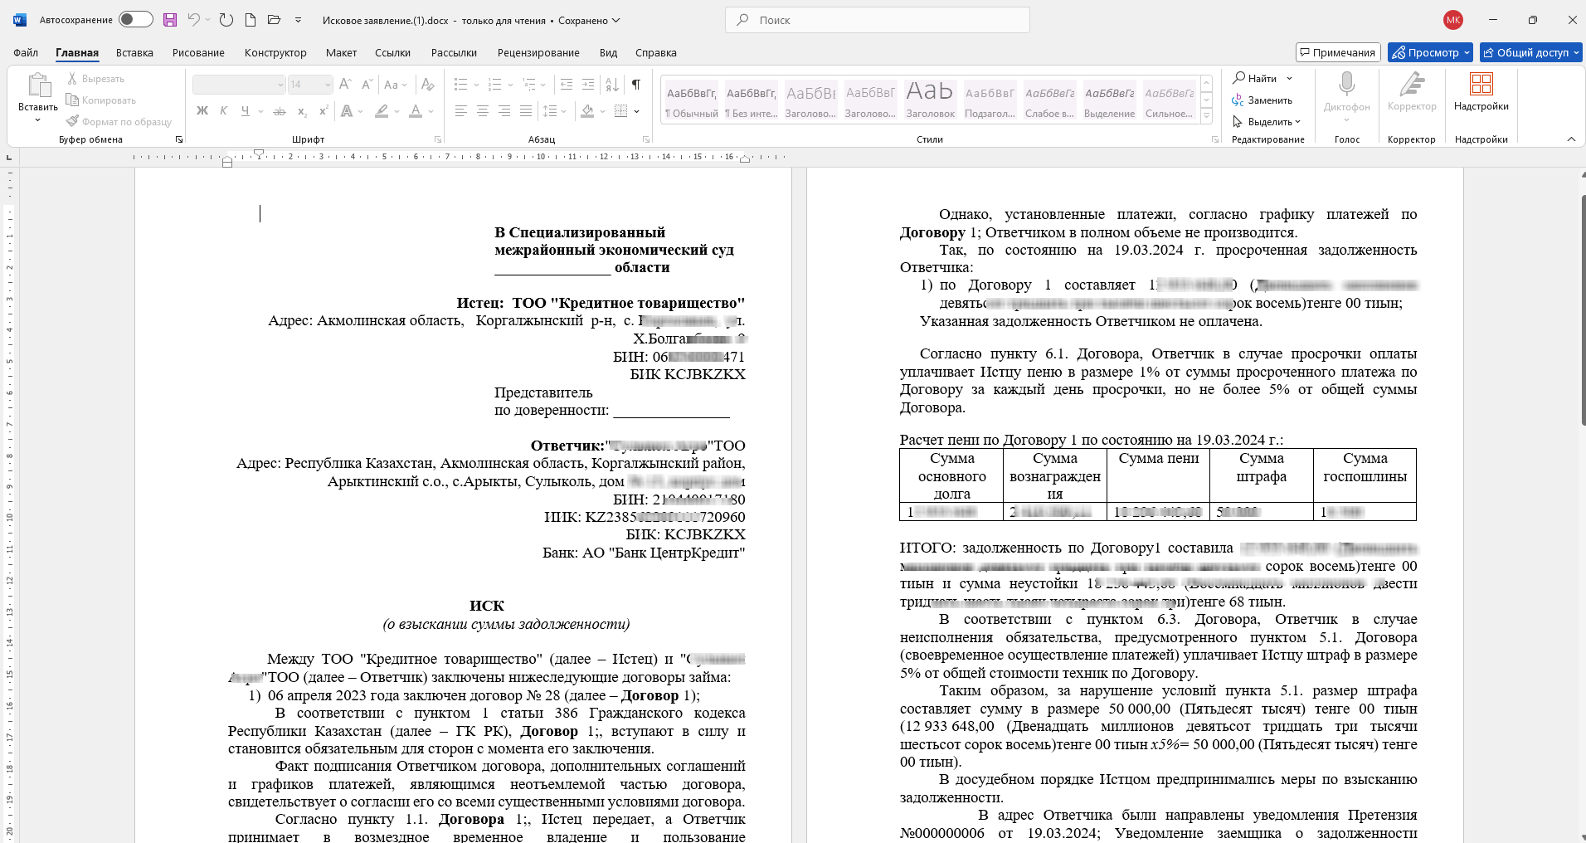This screenshot has height=843, width=1586.
Task: Collapse the ribbon with the chevron
Action: pos(1571,139)
